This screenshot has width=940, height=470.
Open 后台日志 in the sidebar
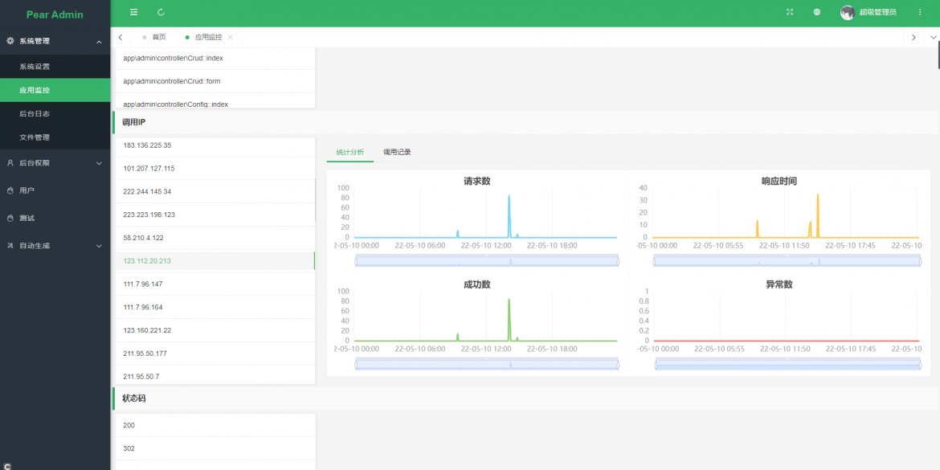pyautogui.click(x=55, y=113)
